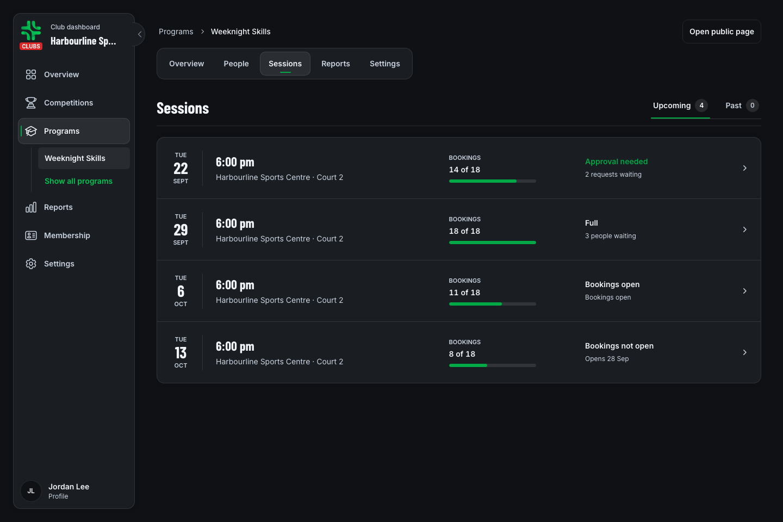
Task: Open 22 Sept session via chevron
Action: [744, 168]
